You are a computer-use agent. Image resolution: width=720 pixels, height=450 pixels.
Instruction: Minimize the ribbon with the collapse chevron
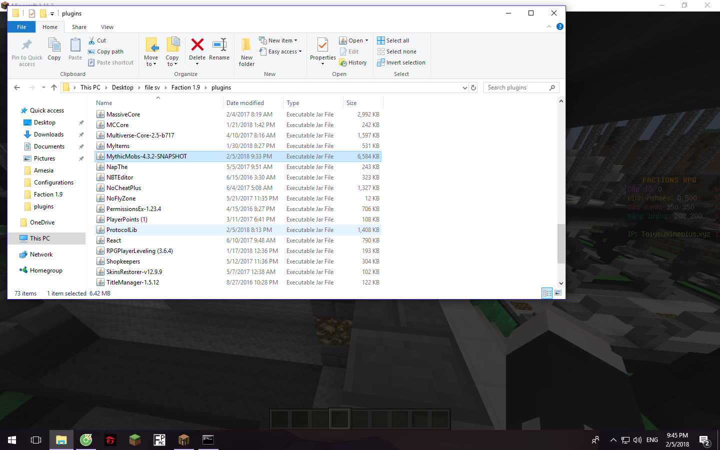pyautogui.click(x=549, y=26)
